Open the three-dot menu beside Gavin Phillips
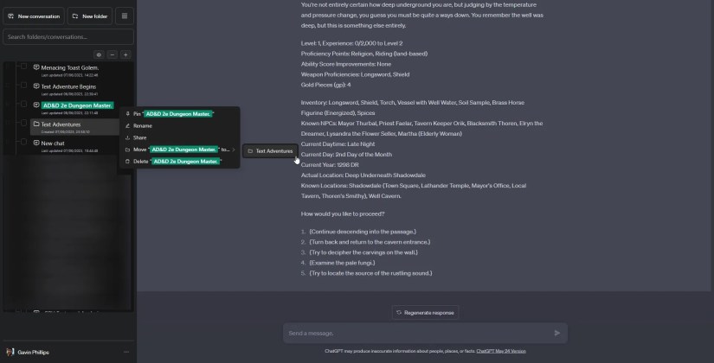 coord(126,352)
